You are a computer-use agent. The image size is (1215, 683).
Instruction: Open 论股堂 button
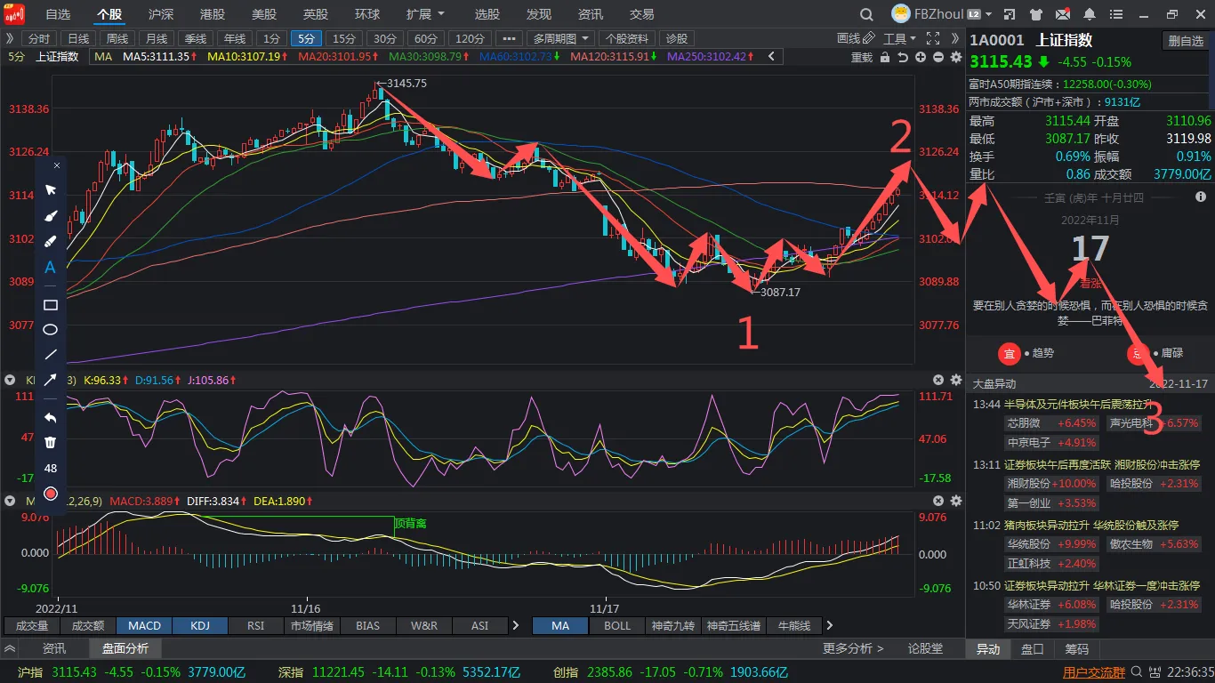coord(925,648)
